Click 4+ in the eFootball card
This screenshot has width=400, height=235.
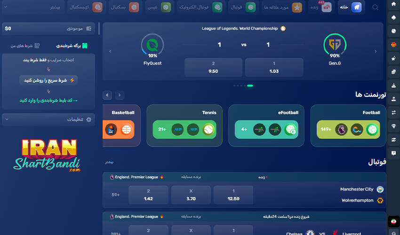(x=244, y=129)
